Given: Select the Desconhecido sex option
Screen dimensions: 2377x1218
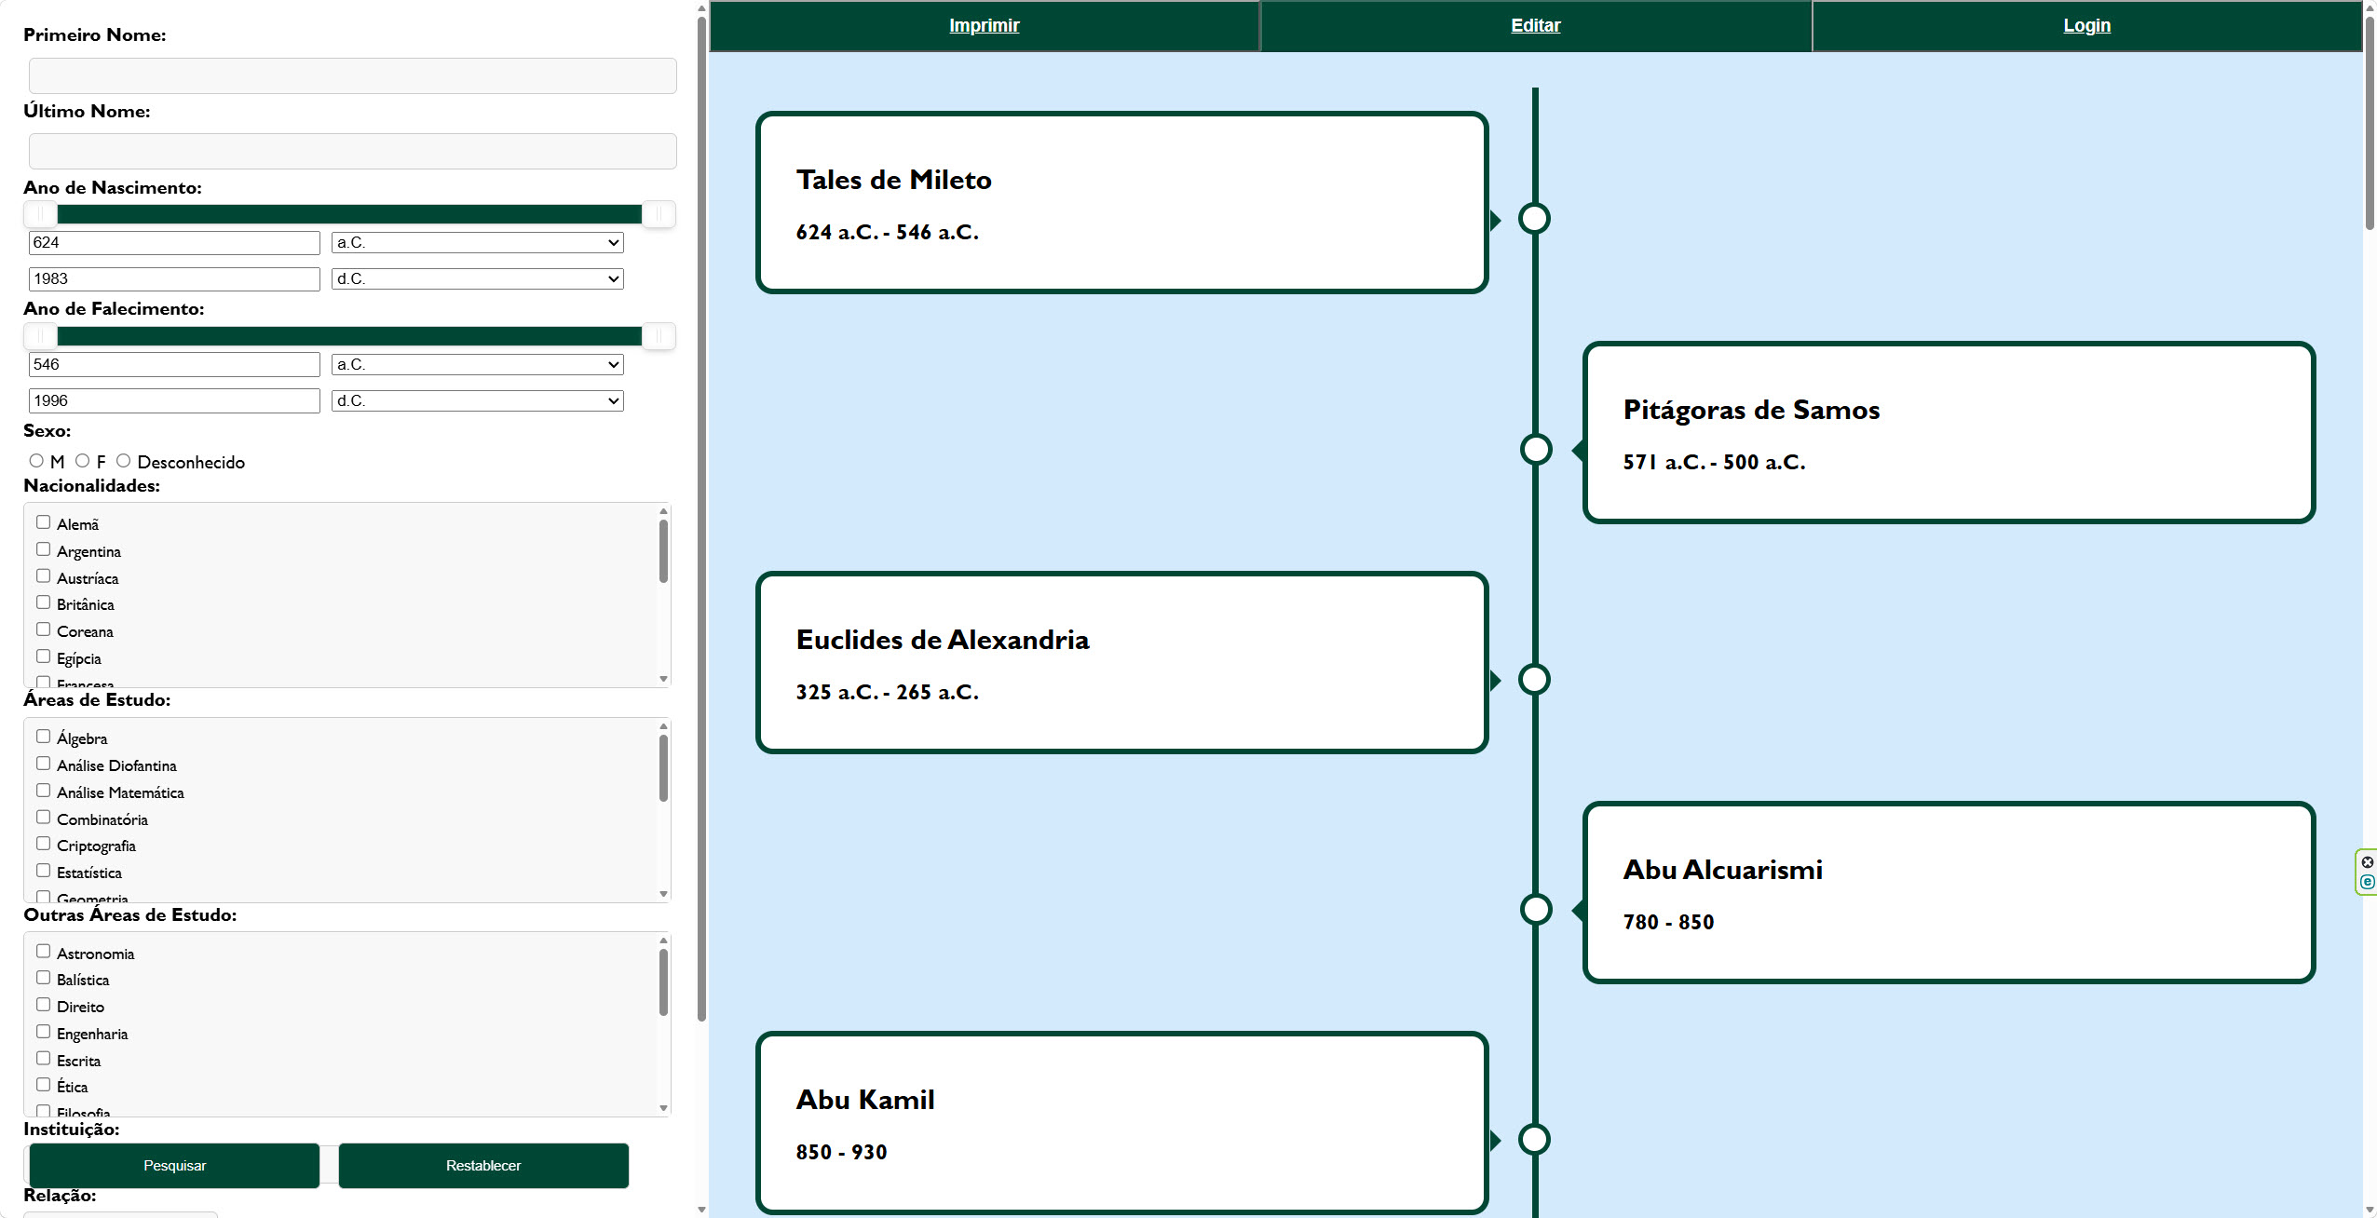Looking at the screenshot, I should [123, 461].
